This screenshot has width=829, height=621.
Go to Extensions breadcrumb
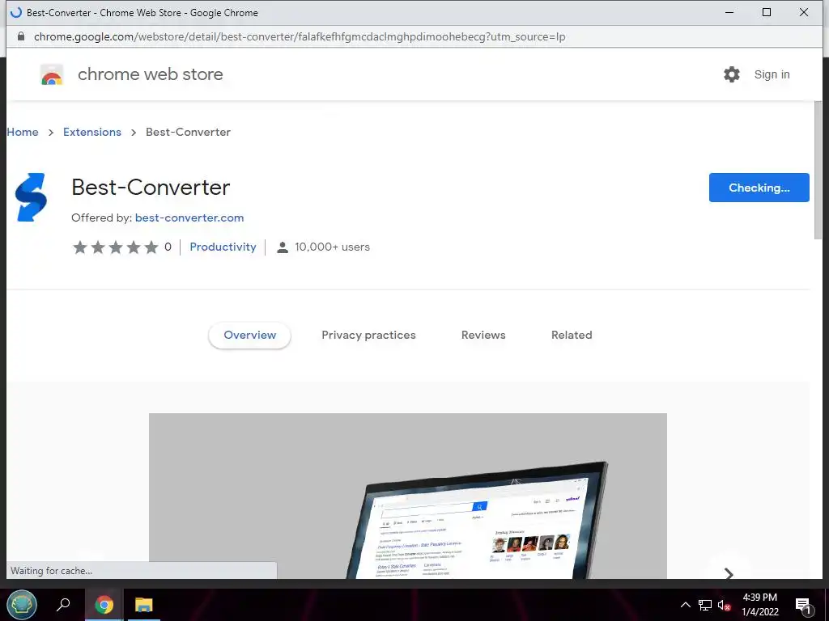(92, 132)
